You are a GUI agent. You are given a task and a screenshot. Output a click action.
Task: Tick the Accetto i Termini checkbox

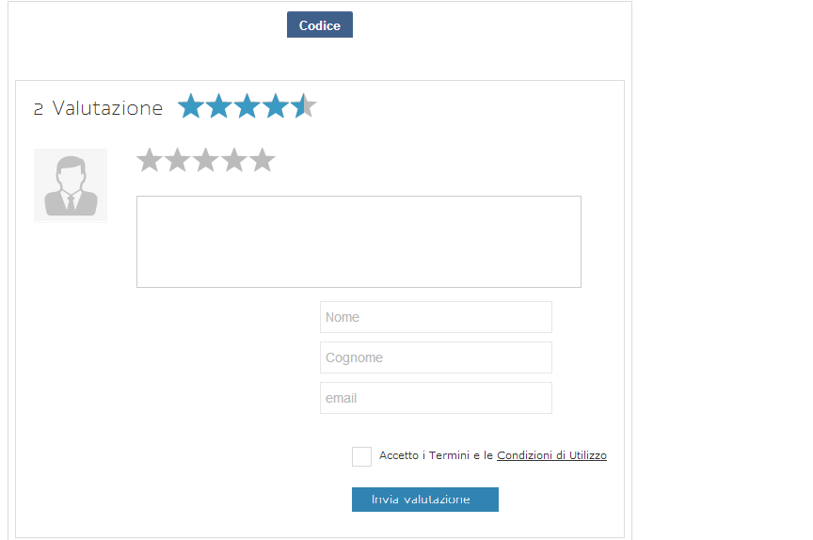(361, 456)
